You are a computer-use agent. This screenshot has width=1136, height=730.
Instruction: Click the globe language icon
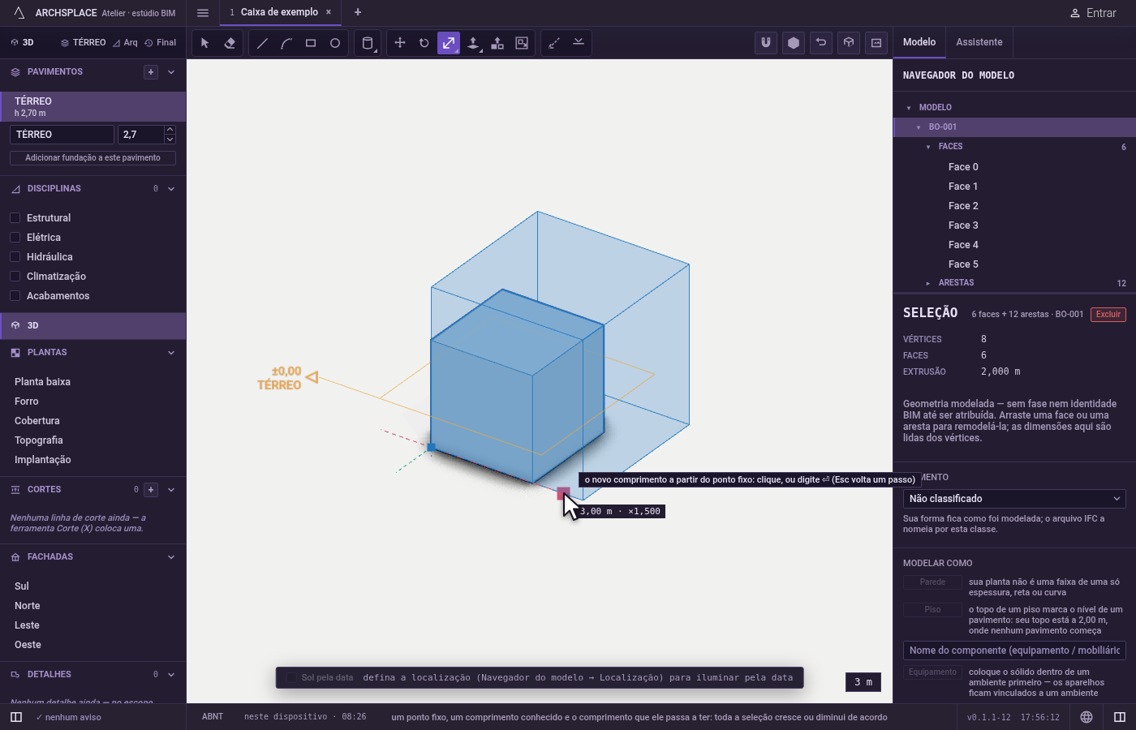(x=1087, y=717)
